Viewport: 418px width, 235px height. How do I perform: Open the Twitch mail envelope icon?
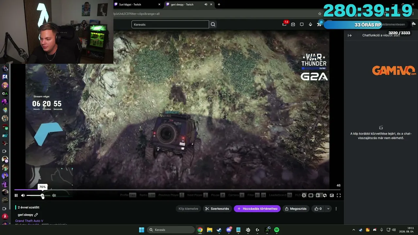click(293, 24)
